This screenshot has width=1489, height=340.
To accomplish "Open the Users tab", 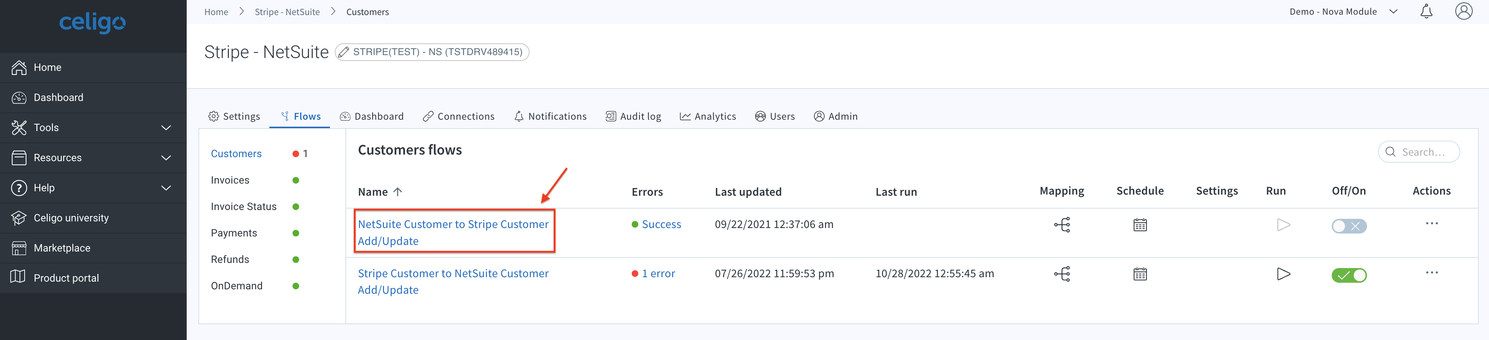I will point(775,116).
